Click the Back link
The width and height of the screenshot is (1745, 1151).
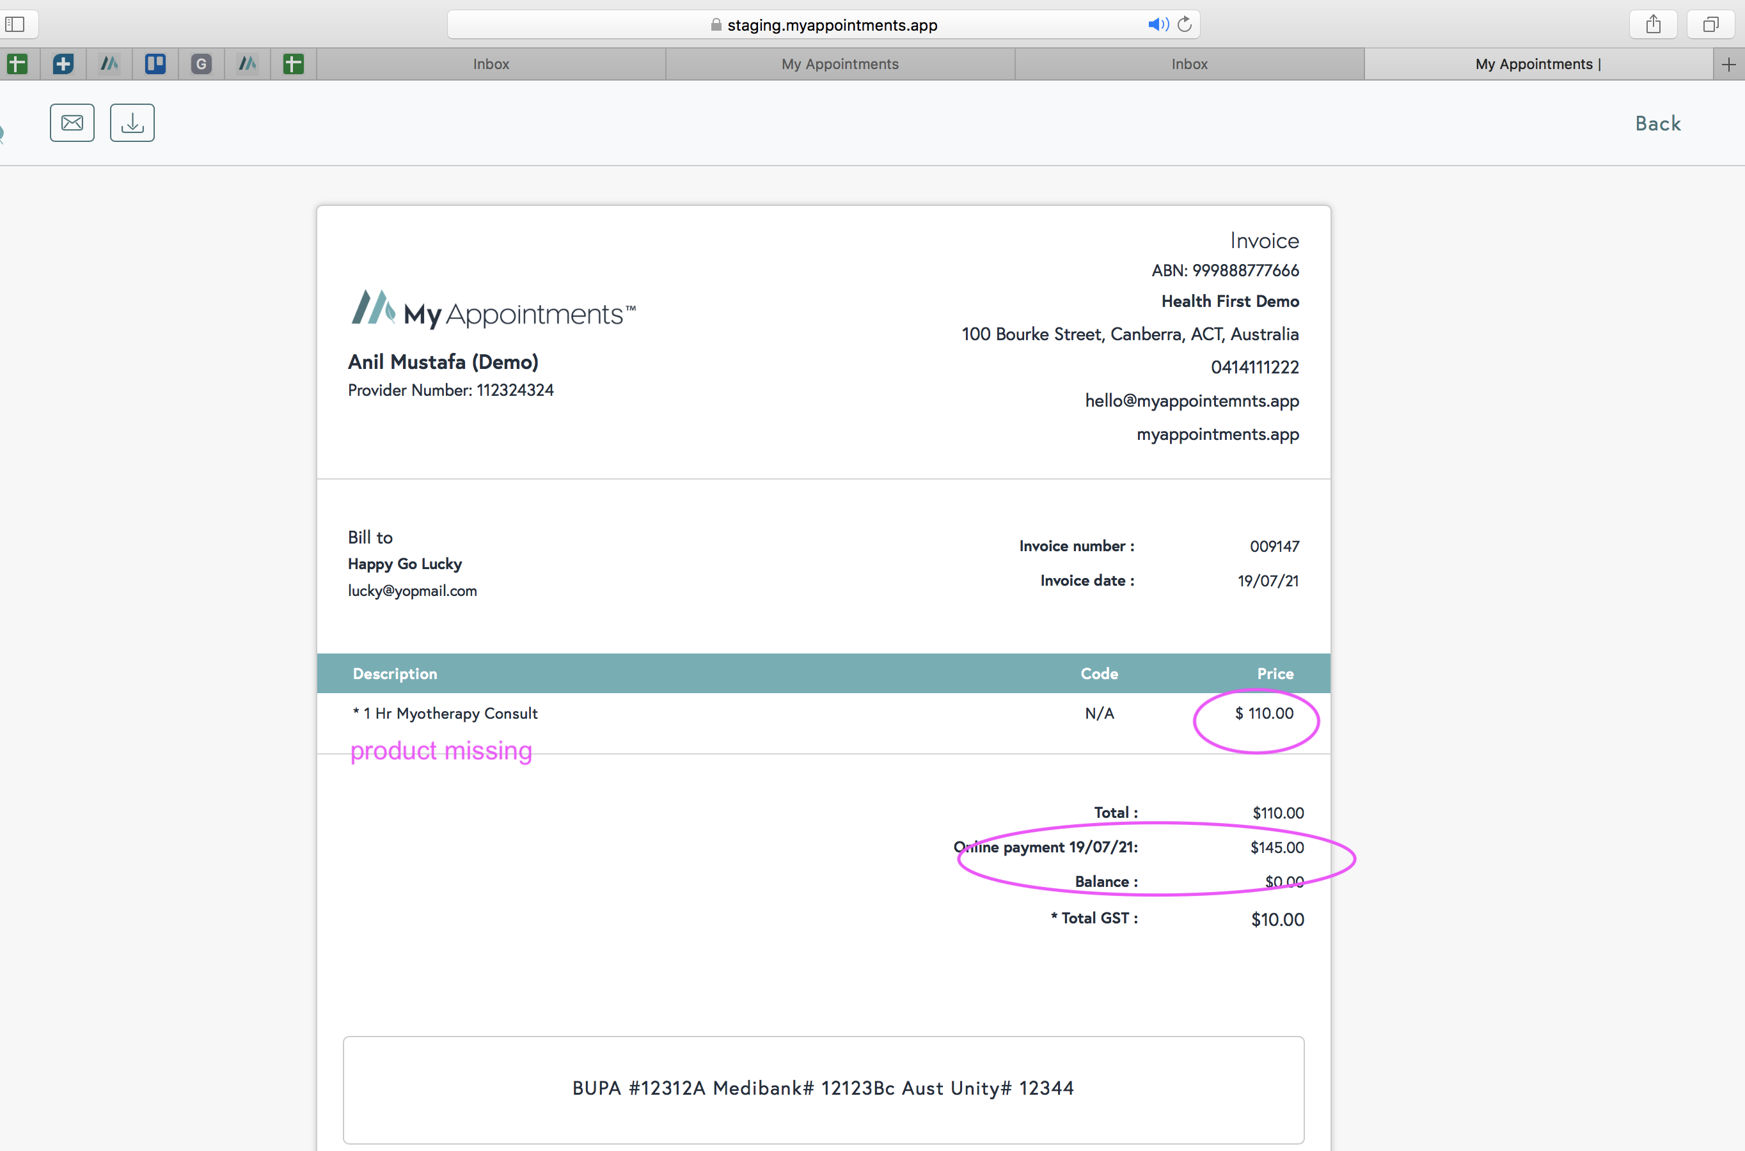pyautogui.click(x=1657, y=123)
